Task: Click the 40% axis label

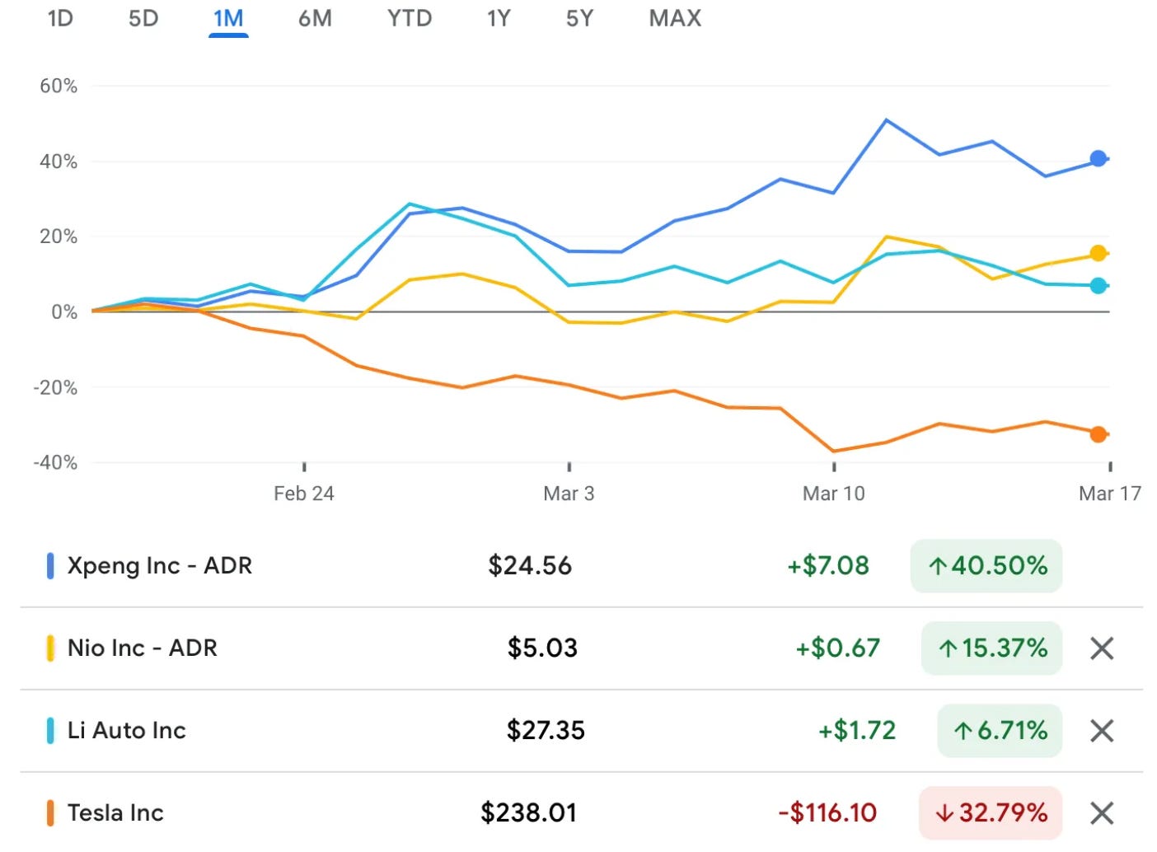Action: tap(59, 162)
